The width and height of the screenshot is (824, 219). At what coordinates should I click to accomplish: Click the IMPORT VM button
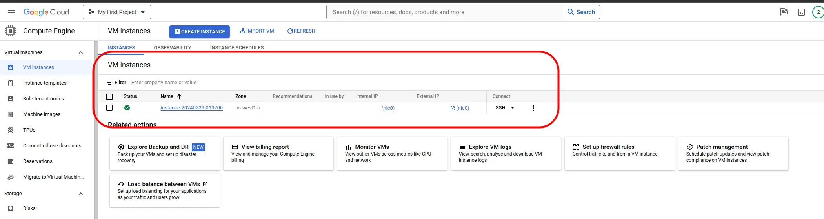coord(257,31)
